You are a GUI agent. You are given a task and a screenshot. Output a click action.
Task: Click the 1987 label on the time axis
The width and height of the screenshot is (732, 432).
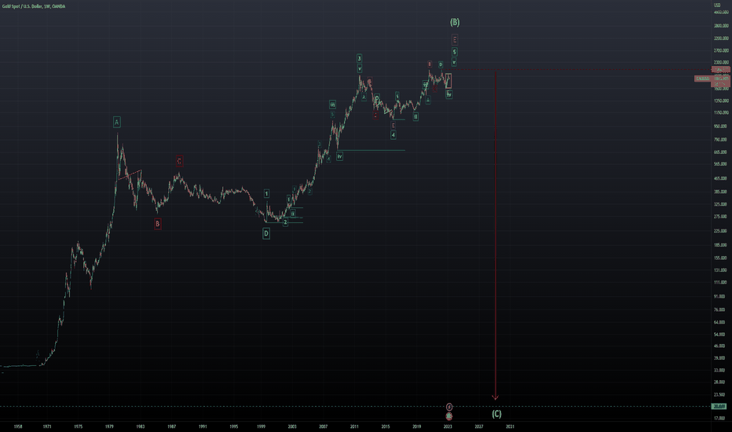click(171, 427)
